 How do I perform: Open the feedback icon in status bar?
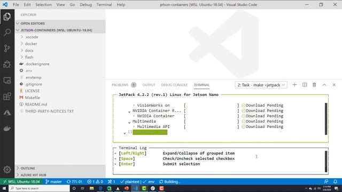(326, 181)
